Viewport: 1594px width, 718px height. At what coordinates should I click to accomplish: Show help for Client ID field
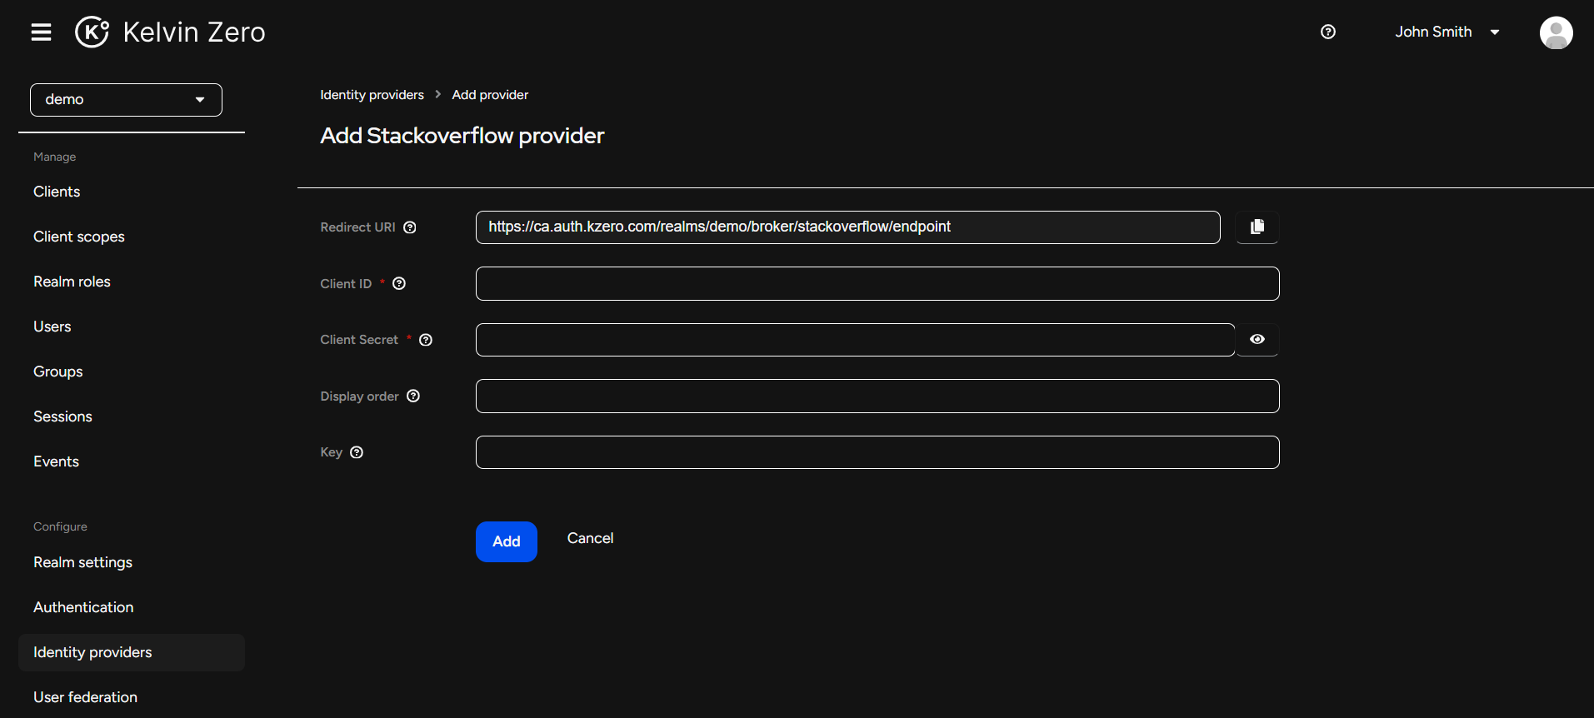[399, 283]
